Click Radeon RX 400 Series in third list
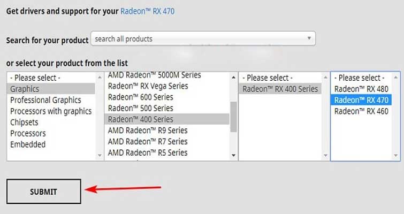 (280, 89)
